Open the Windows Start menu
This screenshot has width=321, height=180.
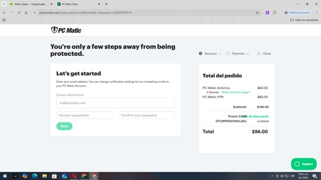(5, 176)
